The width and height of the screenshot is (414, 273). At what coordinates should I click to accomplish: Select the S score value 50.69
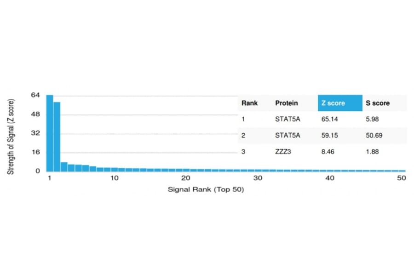[375, 136]
